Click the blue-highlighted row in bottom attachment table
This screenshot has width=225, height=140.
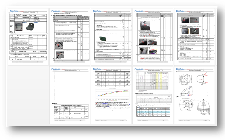[x=154, y=112]
